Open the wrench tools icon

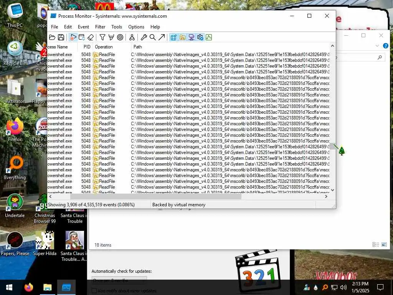(144, 37)
